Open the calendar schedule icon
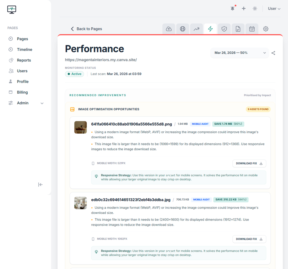 (252, 29)
